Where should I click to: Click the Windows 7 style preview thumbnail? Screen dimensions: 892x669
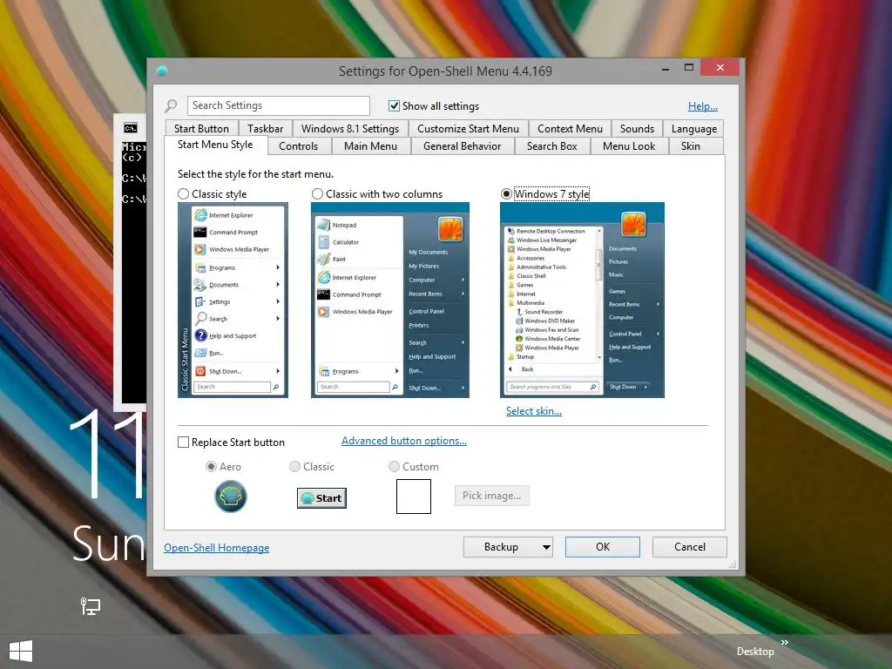click(x=582, y=300)
